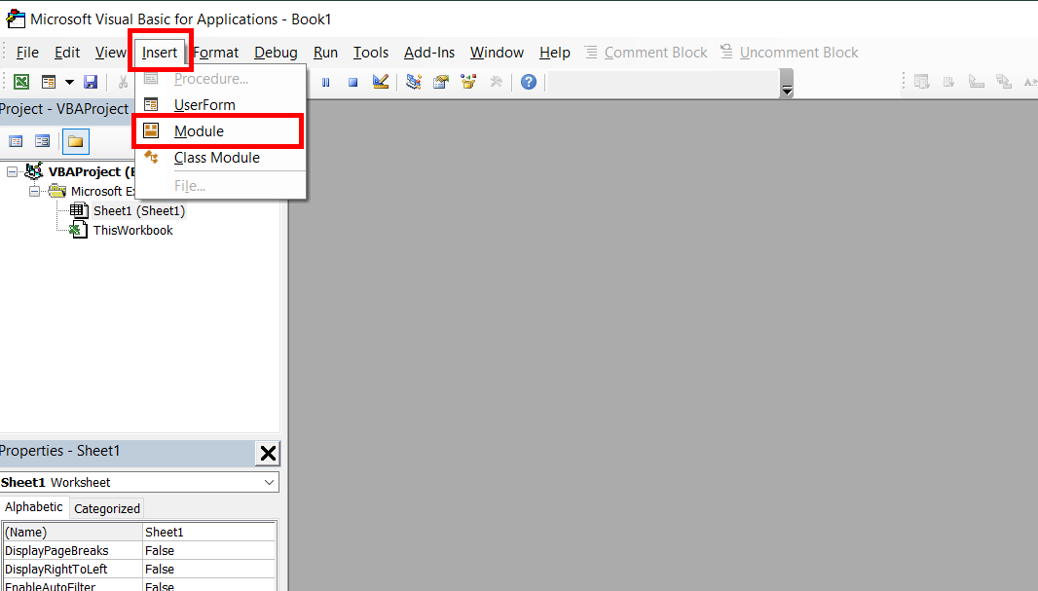Viewport: 1038px width, 591px height.
Task: Open the Insert menu
Action: 160,53
